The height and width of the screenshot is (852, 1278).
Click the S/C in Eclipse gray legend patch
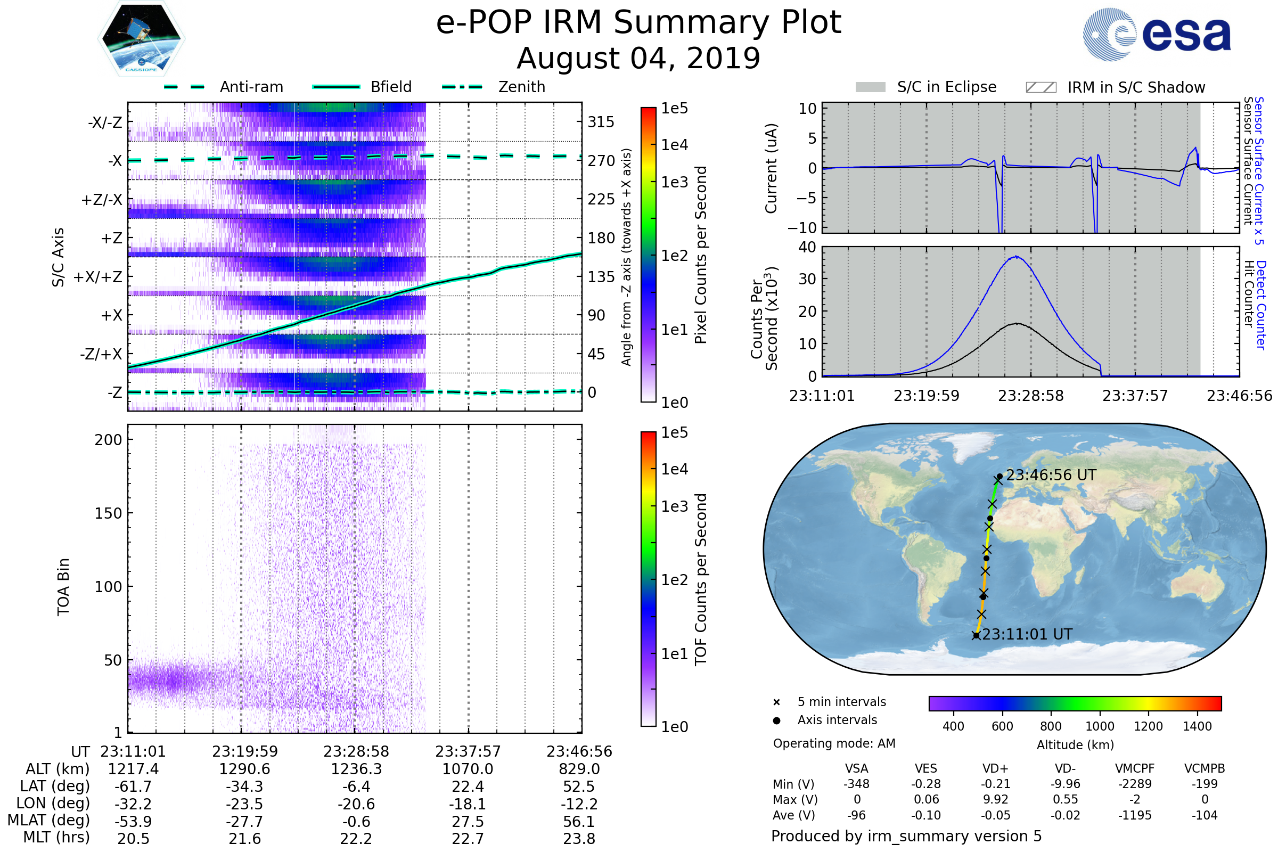pyautogui.click(x=871, y=87)
